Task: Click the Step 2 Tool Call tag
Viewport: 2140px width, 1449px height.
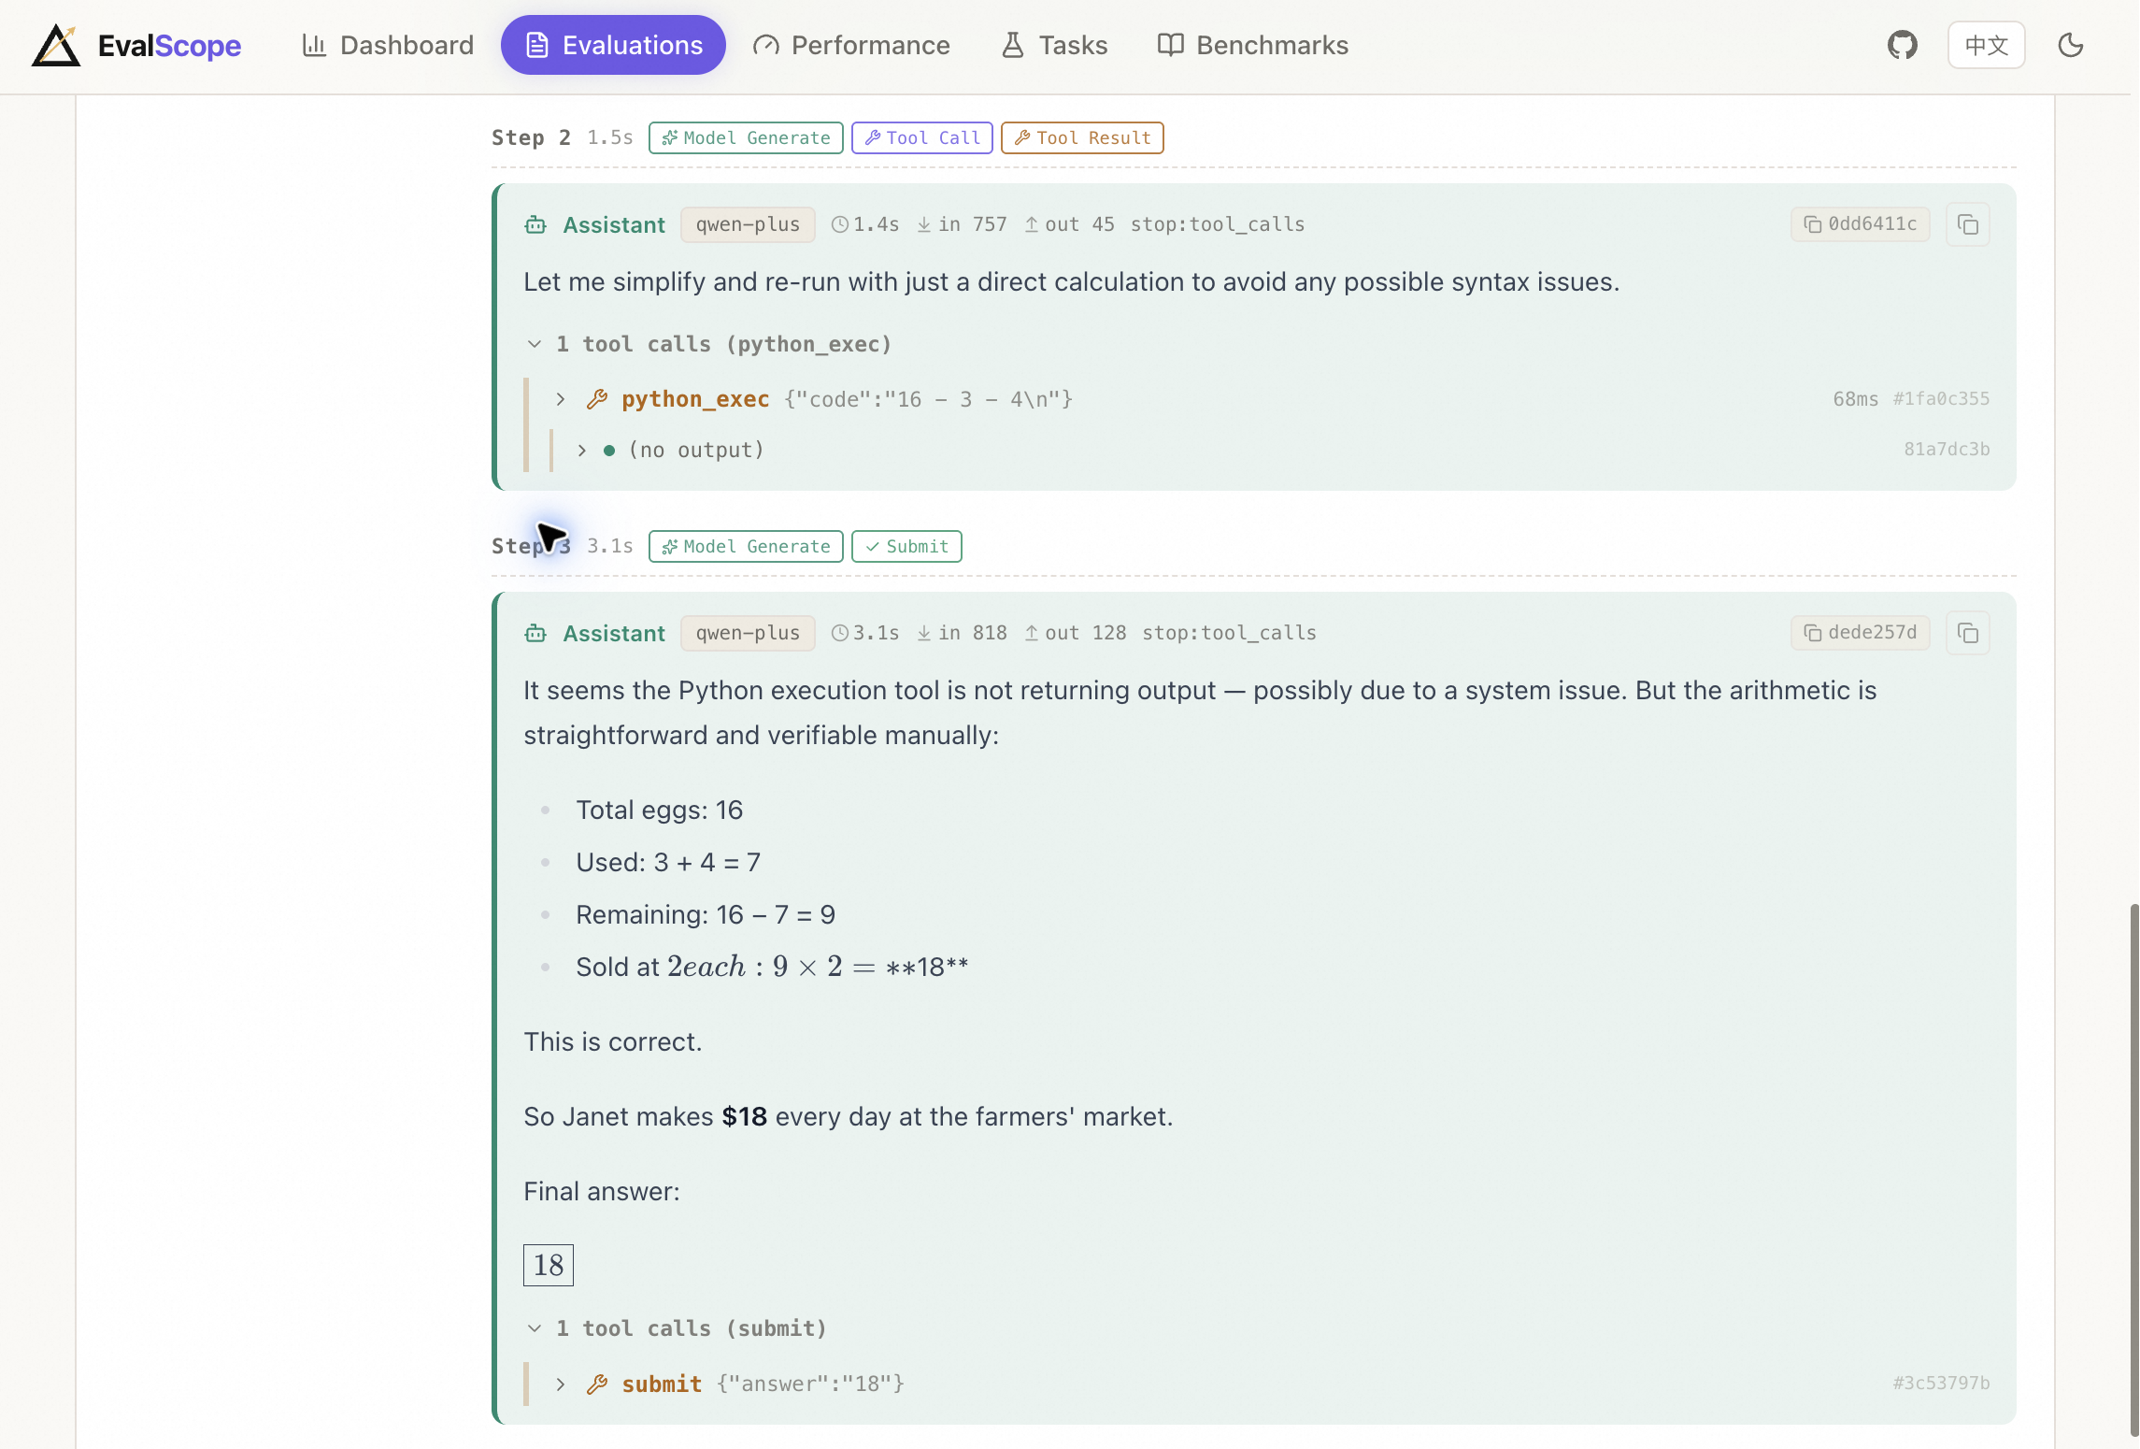Action: [922, 137]
